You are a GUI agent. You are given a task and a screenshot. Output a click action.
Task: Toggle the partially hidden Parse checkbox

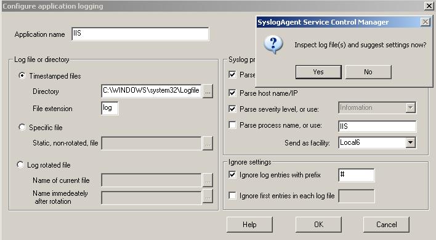coord(232,74)
